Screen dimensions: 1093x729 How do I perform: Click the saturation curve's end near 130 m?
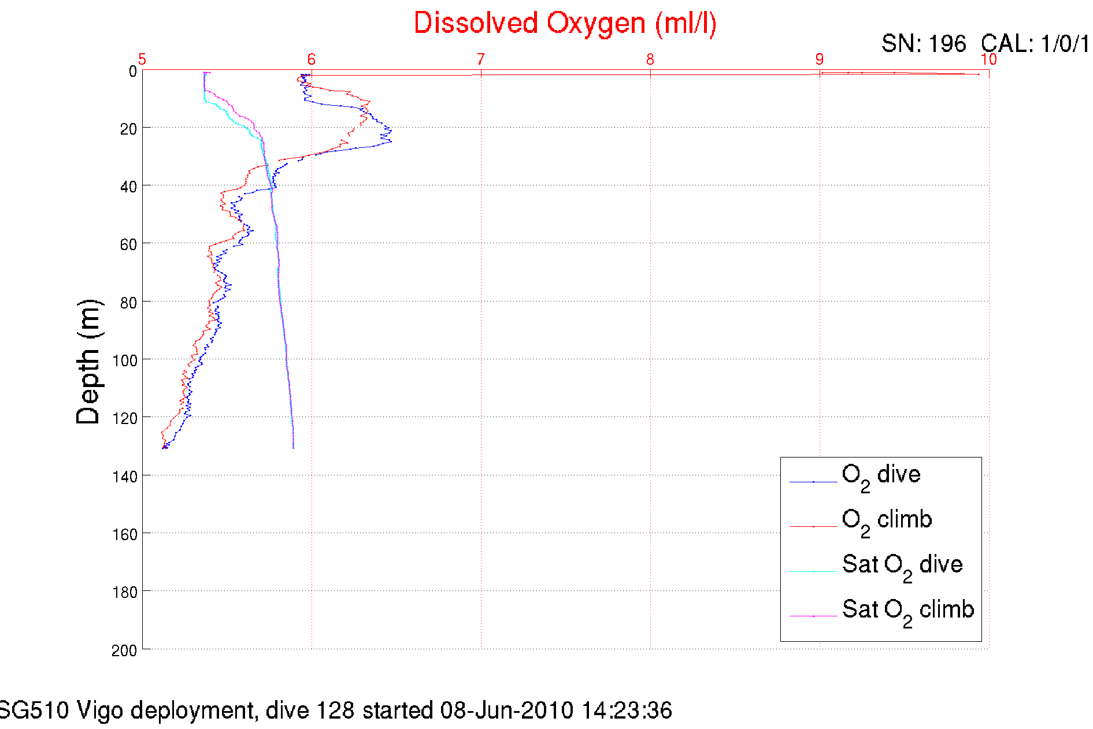pos(293,447)
